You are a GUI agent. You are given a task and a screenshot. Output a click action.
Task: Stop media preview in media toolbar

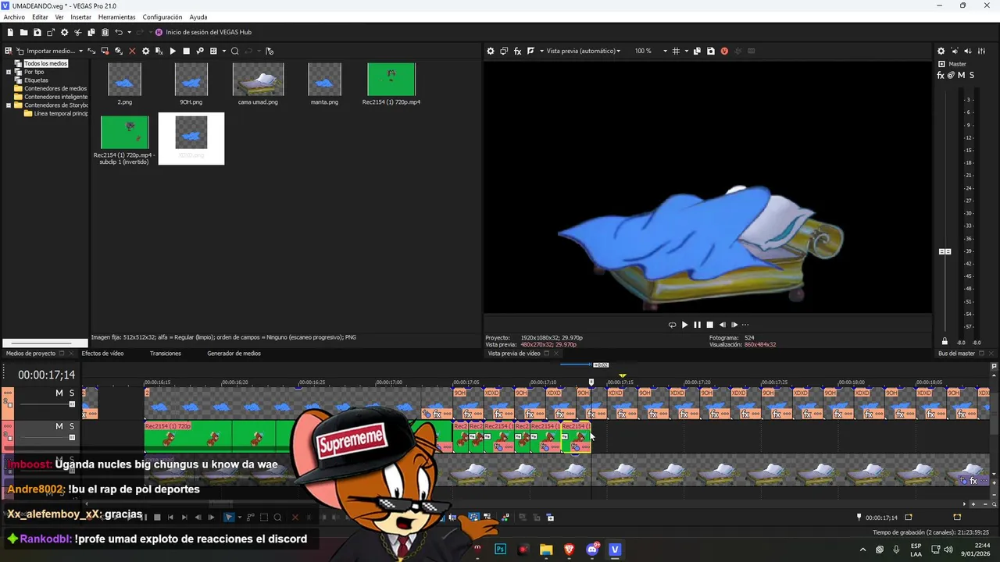point(186,51)
